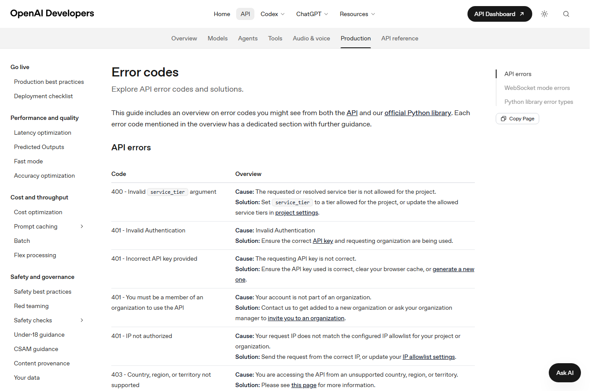
Task: Click the Copy Page clipboard icon
Action: tap(504, 119)
